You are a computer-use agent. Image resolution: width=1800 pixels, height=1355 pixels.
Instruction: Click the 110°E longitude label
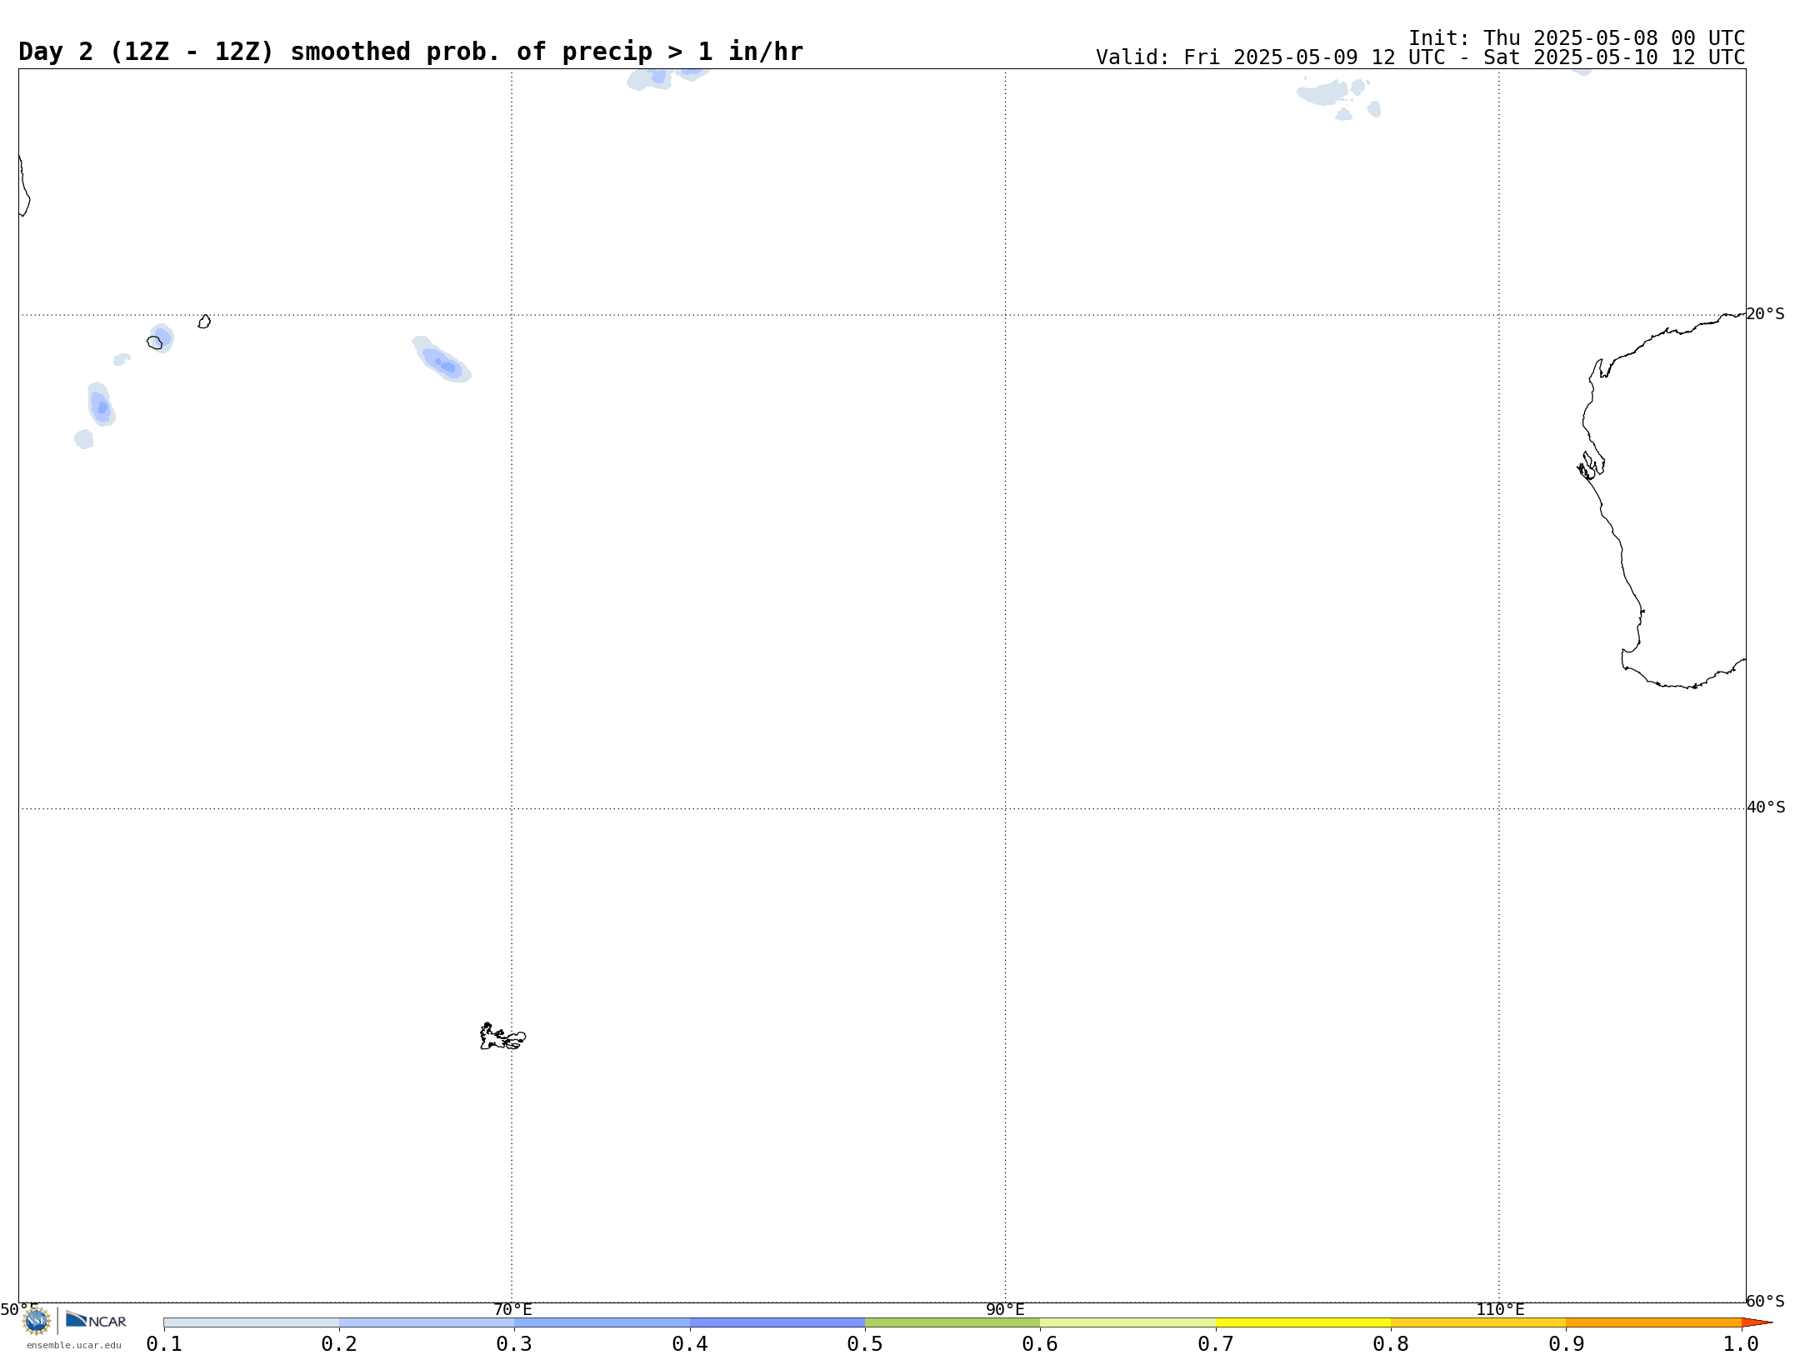[x=1500, y=1310]
